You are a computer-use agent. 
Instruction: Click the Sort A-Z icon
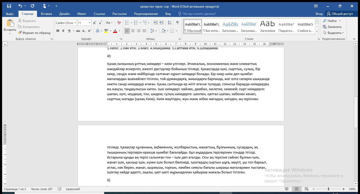170,23
